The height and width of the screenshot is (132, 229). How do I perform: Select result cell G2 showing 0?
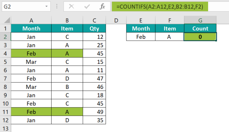[200, 37]
